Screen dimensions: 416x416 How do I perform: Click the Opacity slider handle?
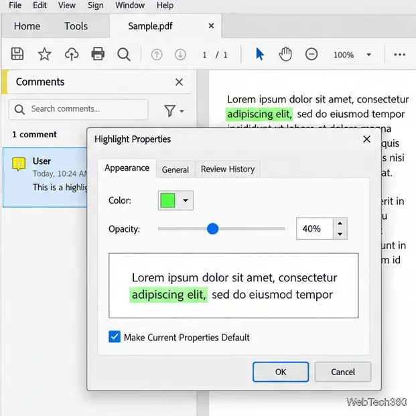pyautogui.click(x=212, y=228)
